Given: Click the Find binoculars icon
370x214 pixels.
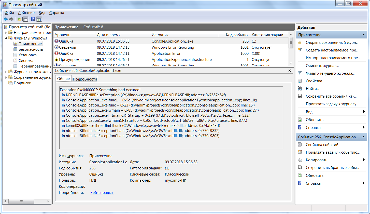Looking at the screenshot, I should (300, 89).
